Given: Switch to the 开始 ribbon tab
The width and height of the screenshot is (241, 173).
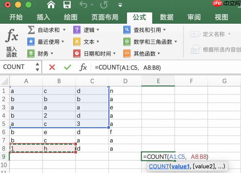Looking at the screenshot, I should [x=16, y=17].
